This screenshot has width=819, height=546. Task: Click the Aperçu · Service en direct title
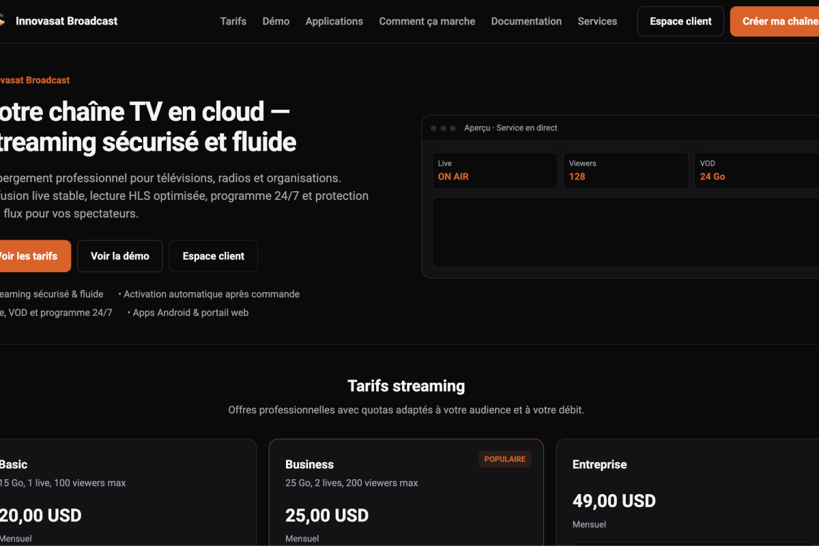tap(511, 128)
